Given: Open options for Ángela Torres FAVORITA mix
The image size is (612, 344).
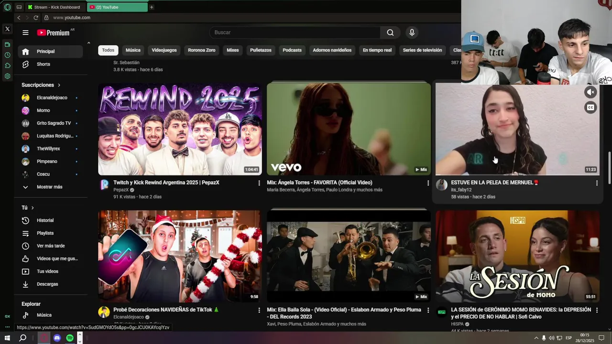Looking at the screenshot, I should (428, 183).
